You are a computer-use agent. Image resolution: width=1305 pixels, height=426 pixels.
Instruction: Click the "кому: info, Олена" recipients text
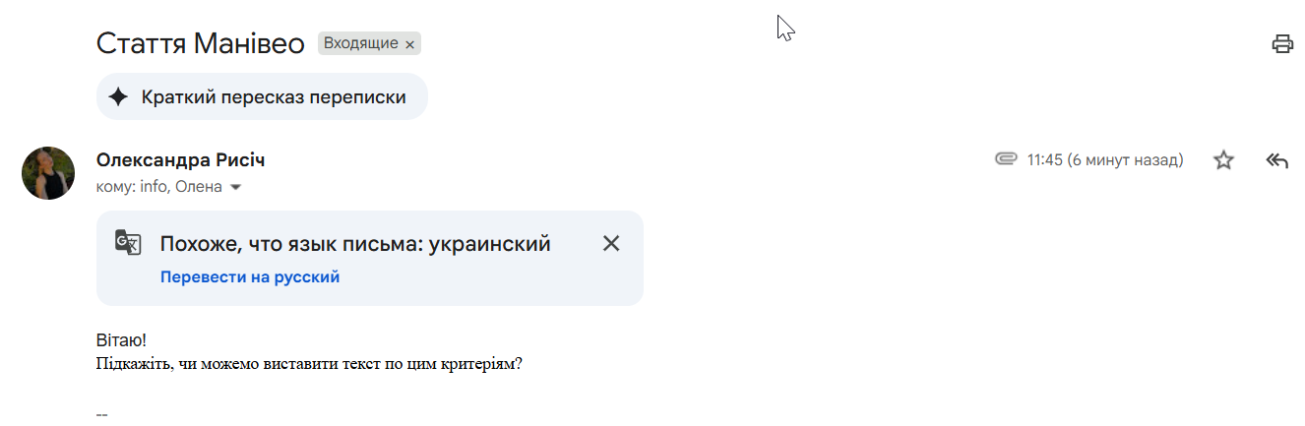[x=159, y=187]
